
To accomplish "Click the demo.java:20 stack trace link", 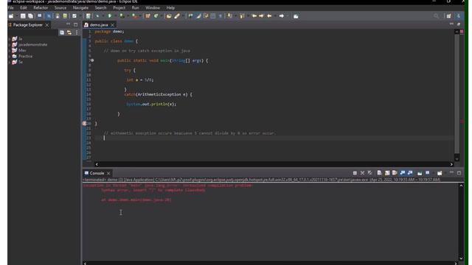I will pos(155,199).
